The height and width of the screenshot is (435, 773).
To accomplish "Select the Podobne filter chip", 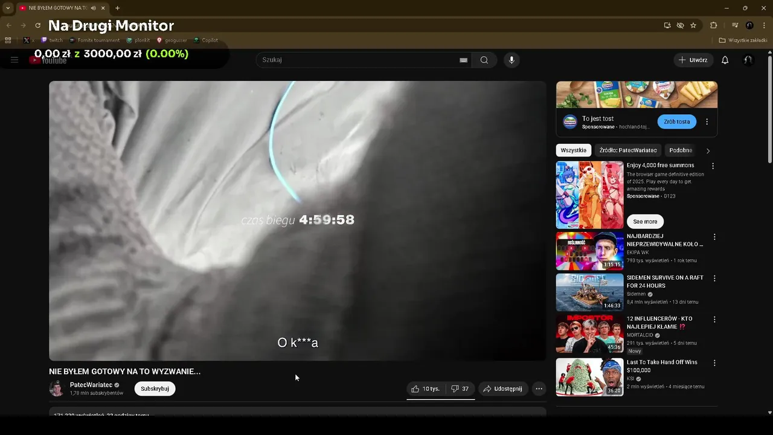I will coord(681,150).
